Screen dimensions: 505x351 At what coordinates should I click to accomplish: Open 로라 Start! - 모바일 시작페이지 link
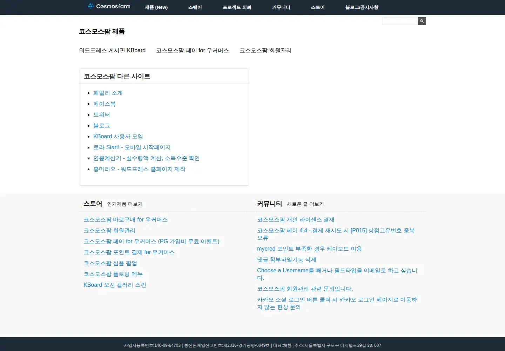(132, 147)
